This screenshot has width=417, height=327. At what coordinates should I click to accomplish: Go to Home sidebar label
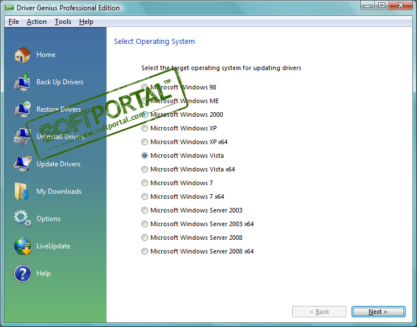click(46, 55)
